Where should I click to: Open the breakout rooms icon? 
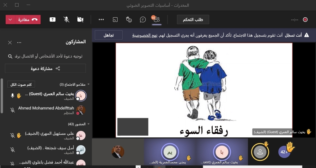(115, 20)
